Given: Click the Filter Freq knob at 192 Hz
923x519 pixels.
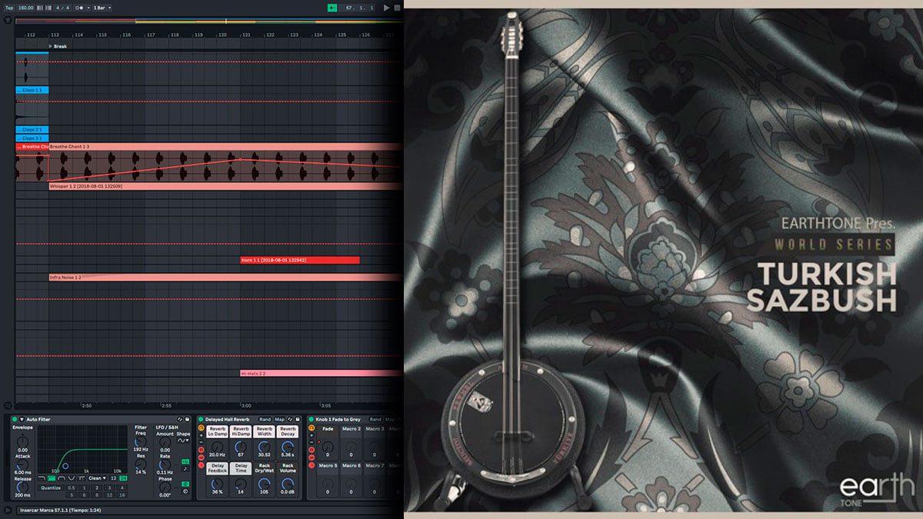Looking at the screenshot, I should click(x=141, y=442).
